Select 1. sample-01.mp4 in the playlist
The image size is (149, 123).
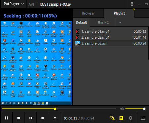pos(111,32)
